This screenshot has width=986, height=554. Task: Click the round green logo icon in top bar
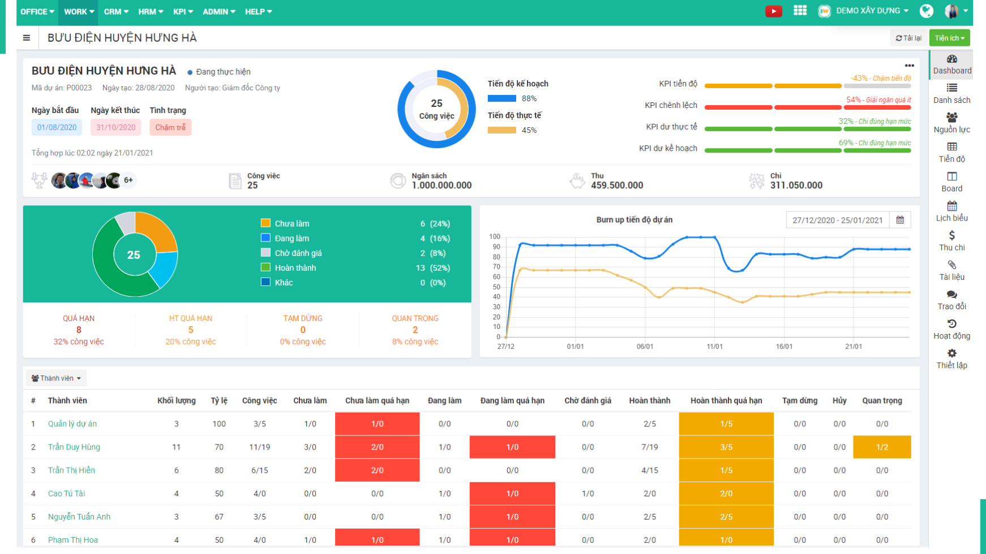[x=927, y=11]
